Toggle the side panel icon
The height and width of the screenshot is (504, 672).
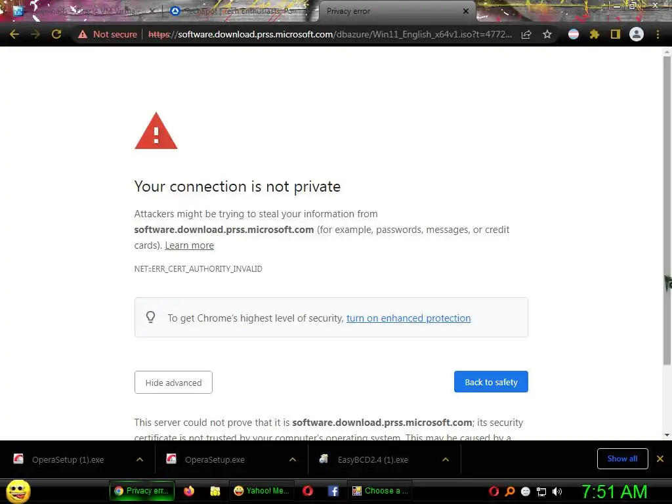click(616, 34)
